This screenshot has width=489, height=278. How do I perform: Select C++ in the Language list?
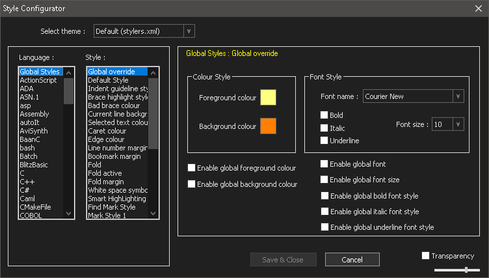[41, 182]
